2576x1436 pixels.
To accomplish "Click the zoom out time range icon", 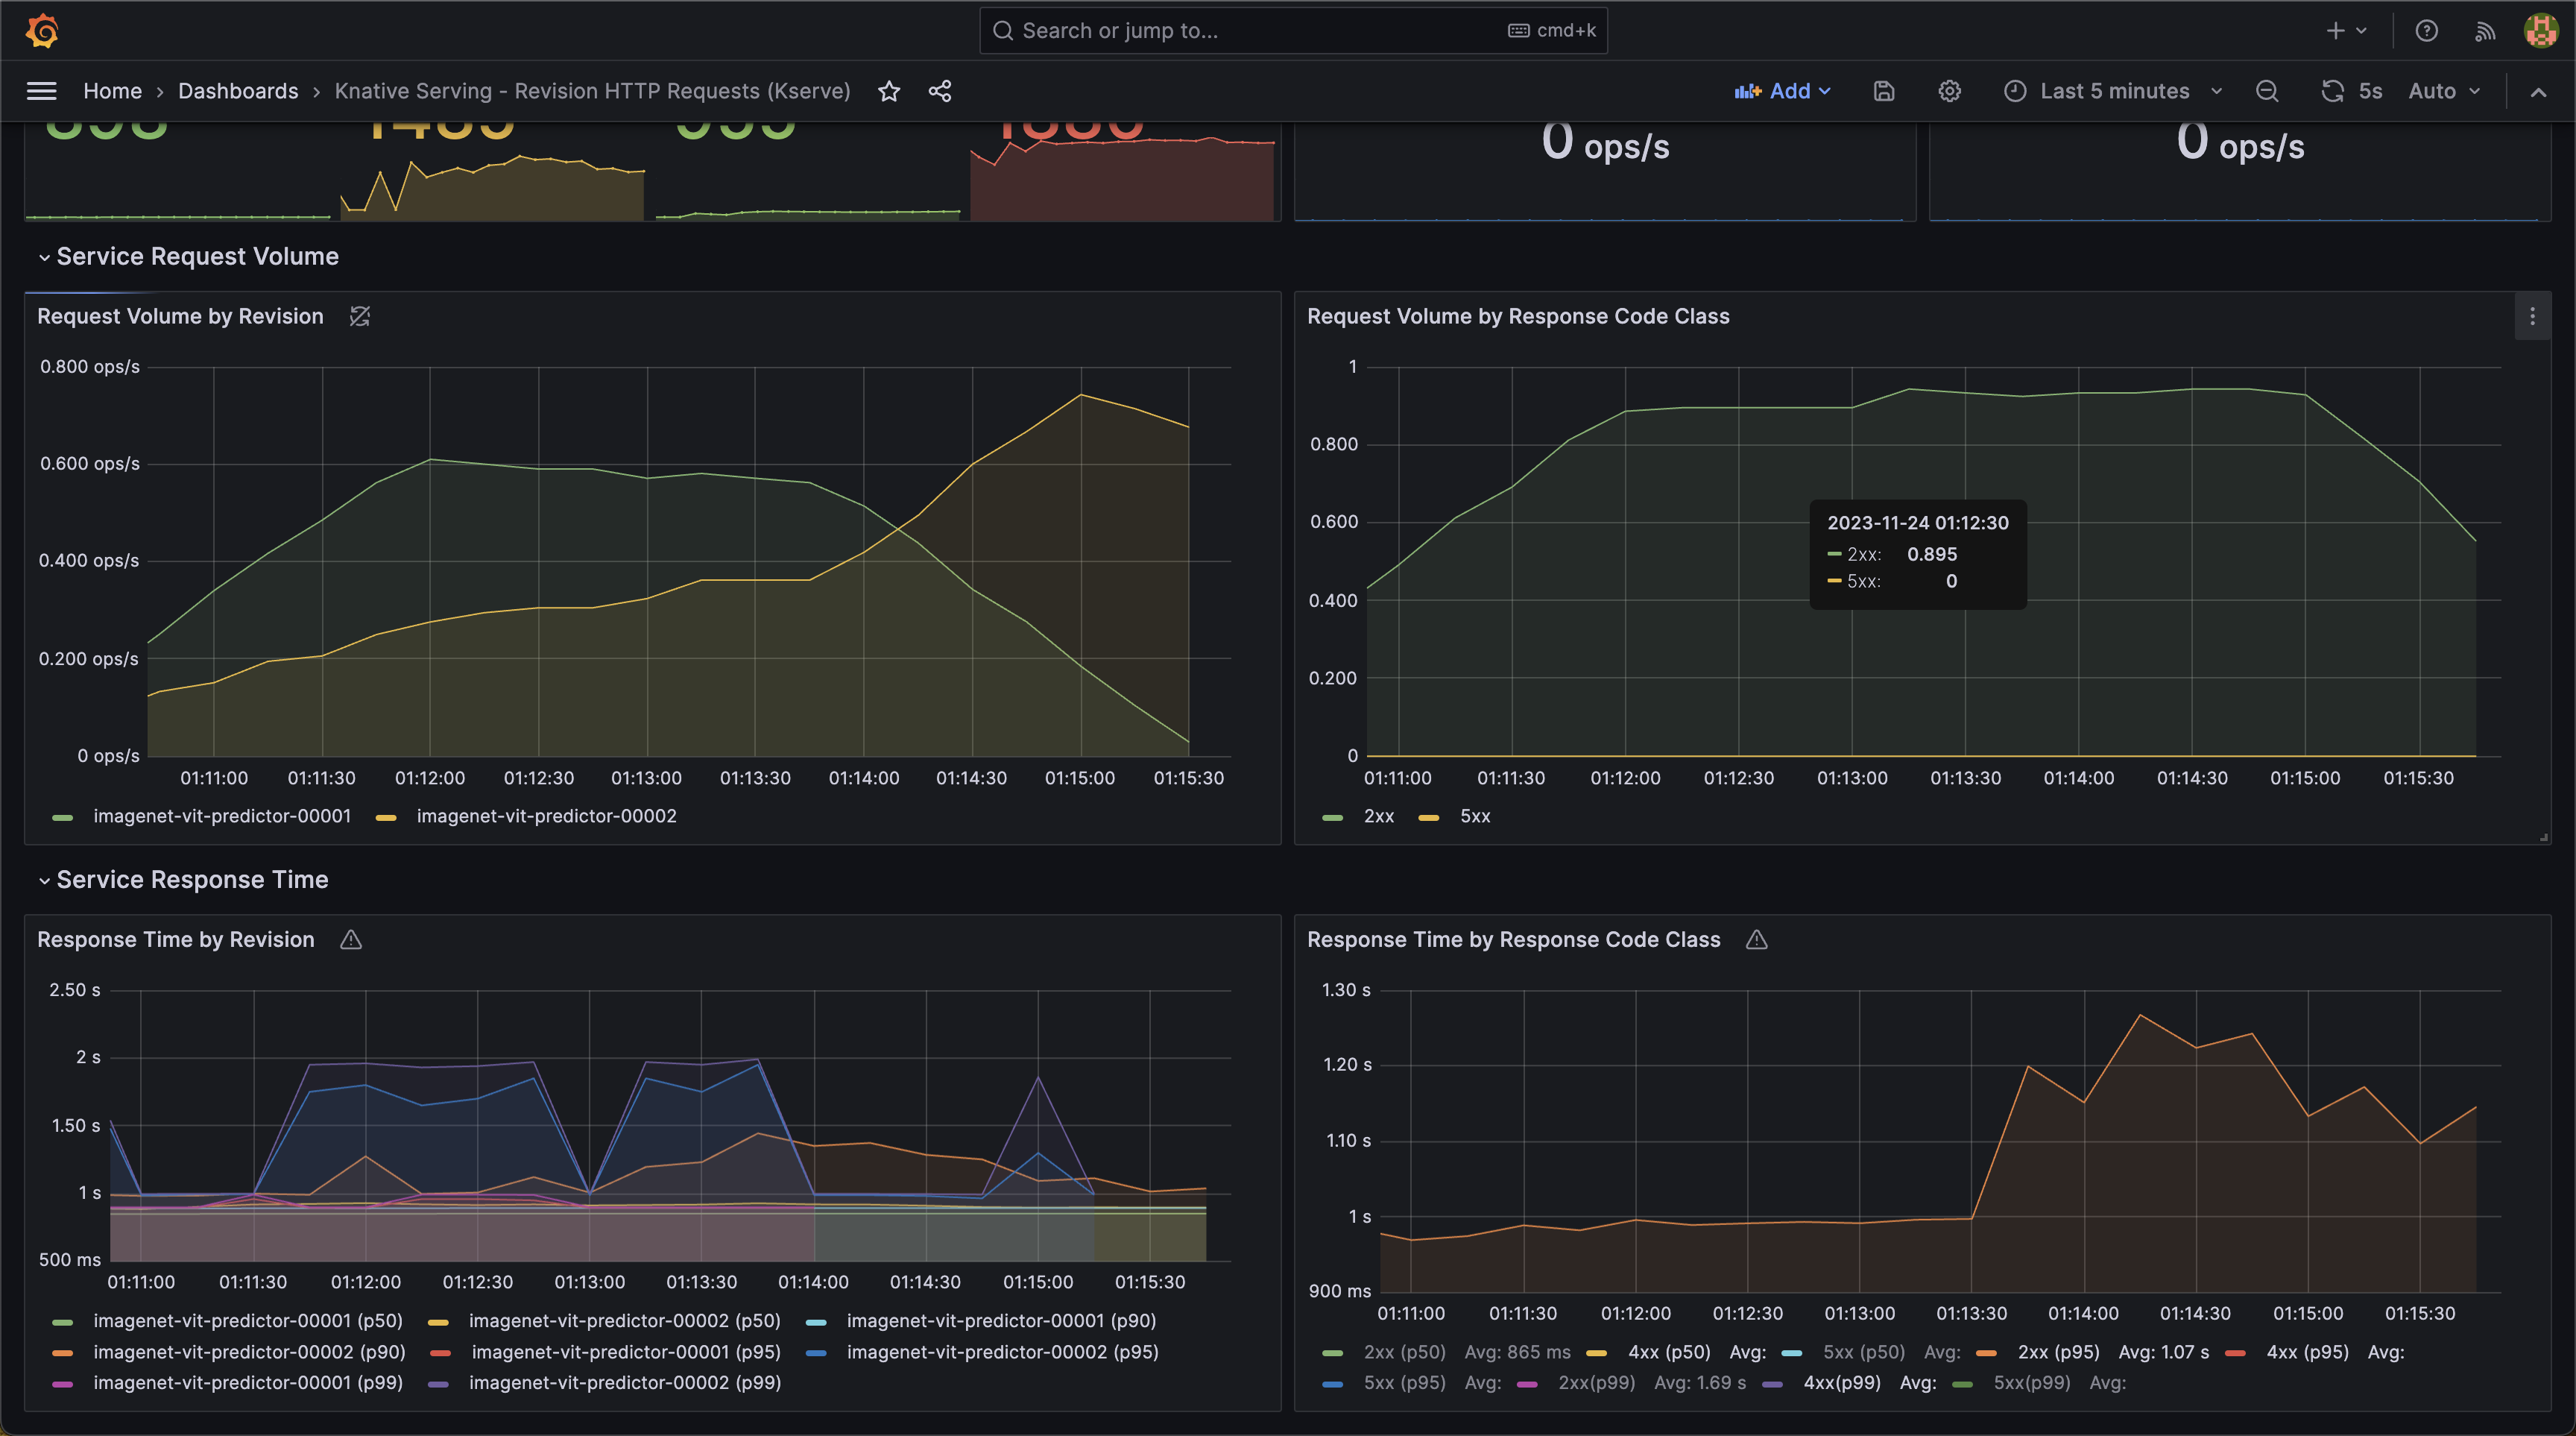I will point(2267,92).
